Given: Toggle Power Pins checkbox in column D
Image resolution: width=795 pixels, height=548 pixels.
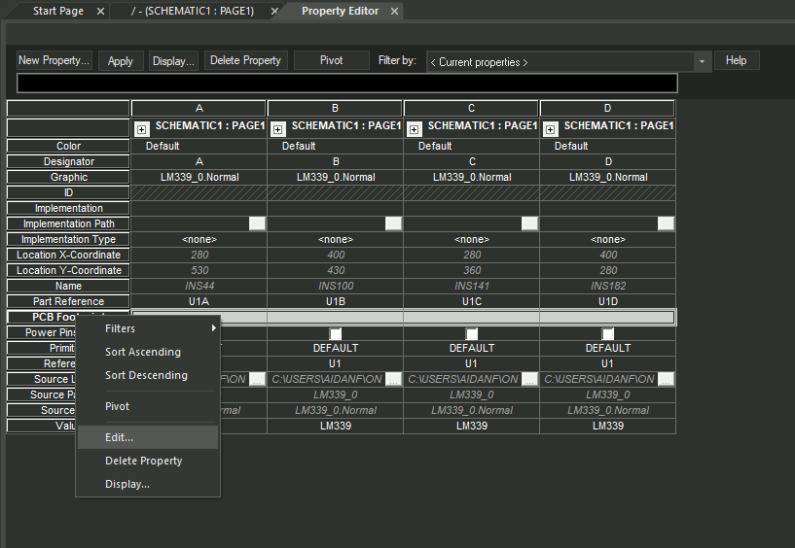Looking at the screenshot, I should pyautogui.click(x=608, y=333).
